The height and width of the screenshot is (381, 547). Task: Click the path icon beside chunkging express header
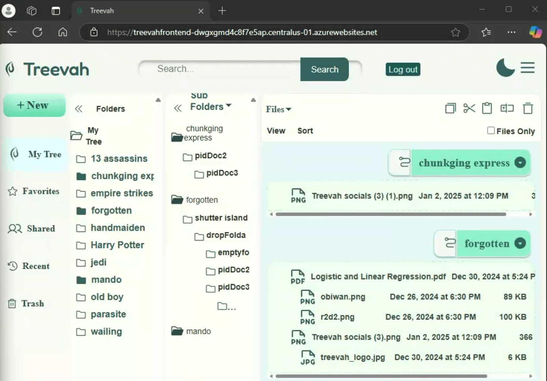(x=404, y=162)
